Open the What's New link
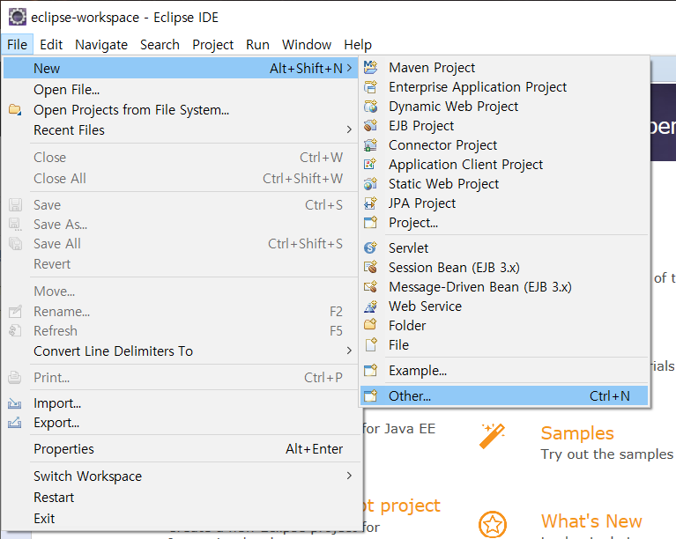The width and height of the screenshot is (676, 539). [x=591, y=521]
